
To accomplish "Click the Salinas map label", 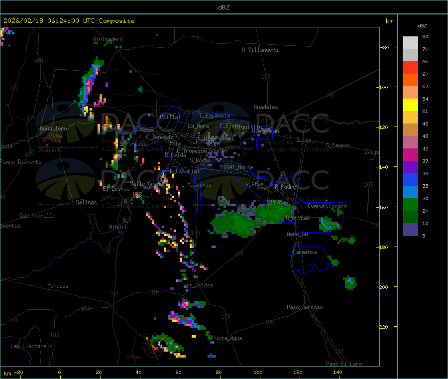I will click(86, 202).
